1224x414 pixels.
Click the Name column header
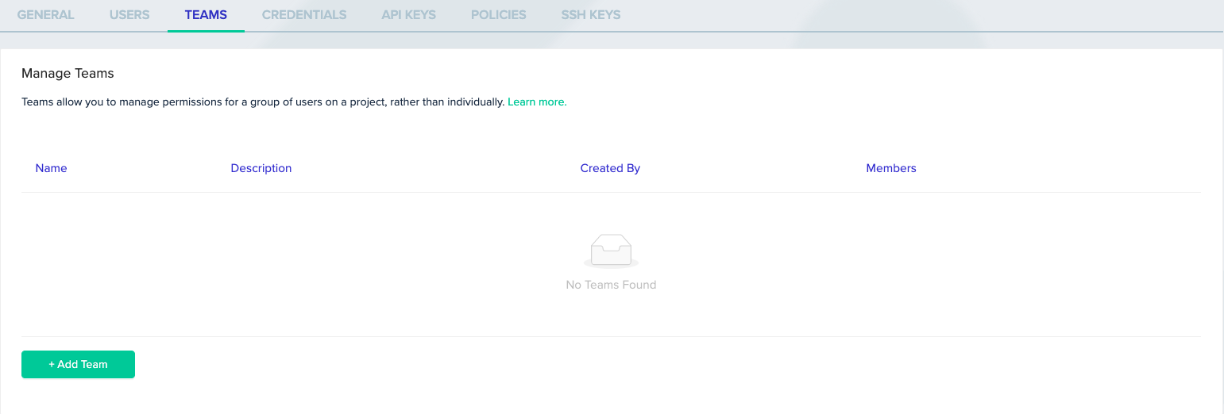point(52,168)
